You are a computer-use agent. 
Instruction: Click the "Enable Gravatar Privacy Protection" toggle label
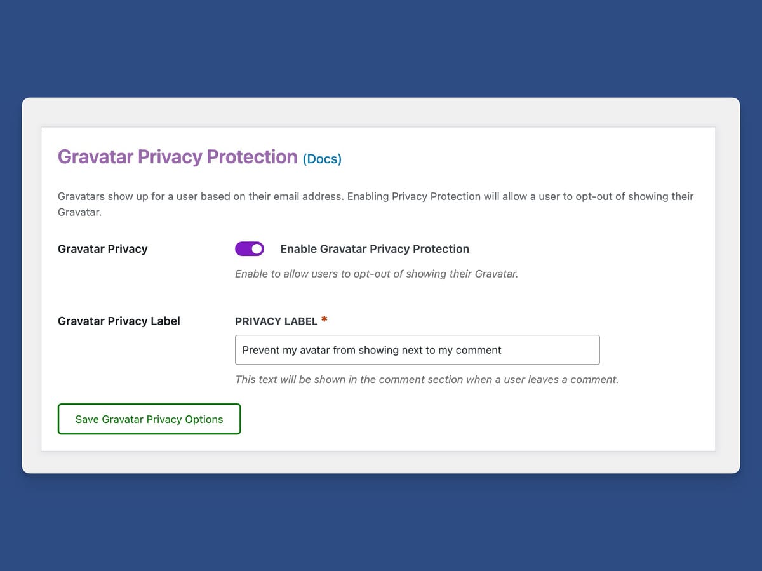coord(375,249)
